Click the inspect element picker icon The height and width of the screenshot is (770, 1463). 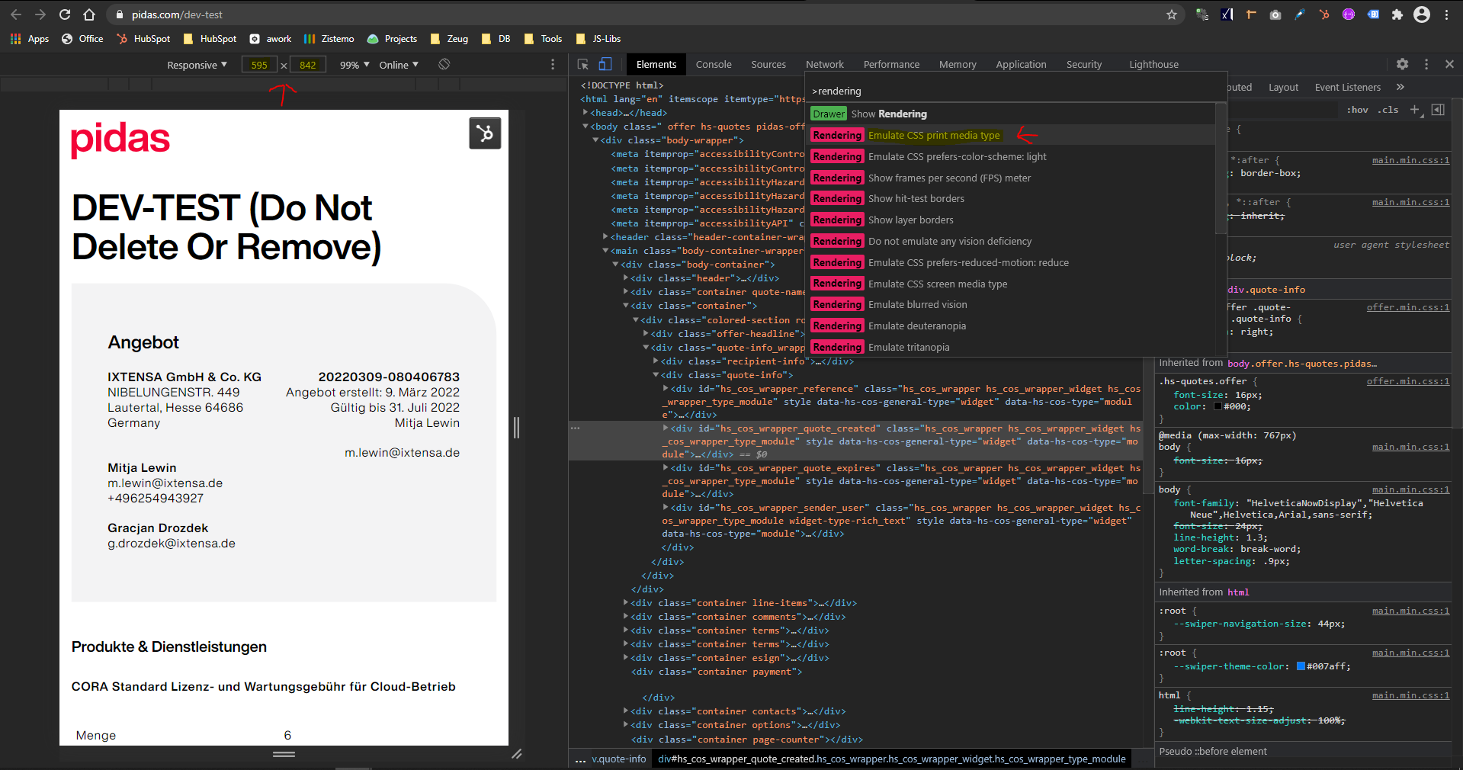coord(583,65)
